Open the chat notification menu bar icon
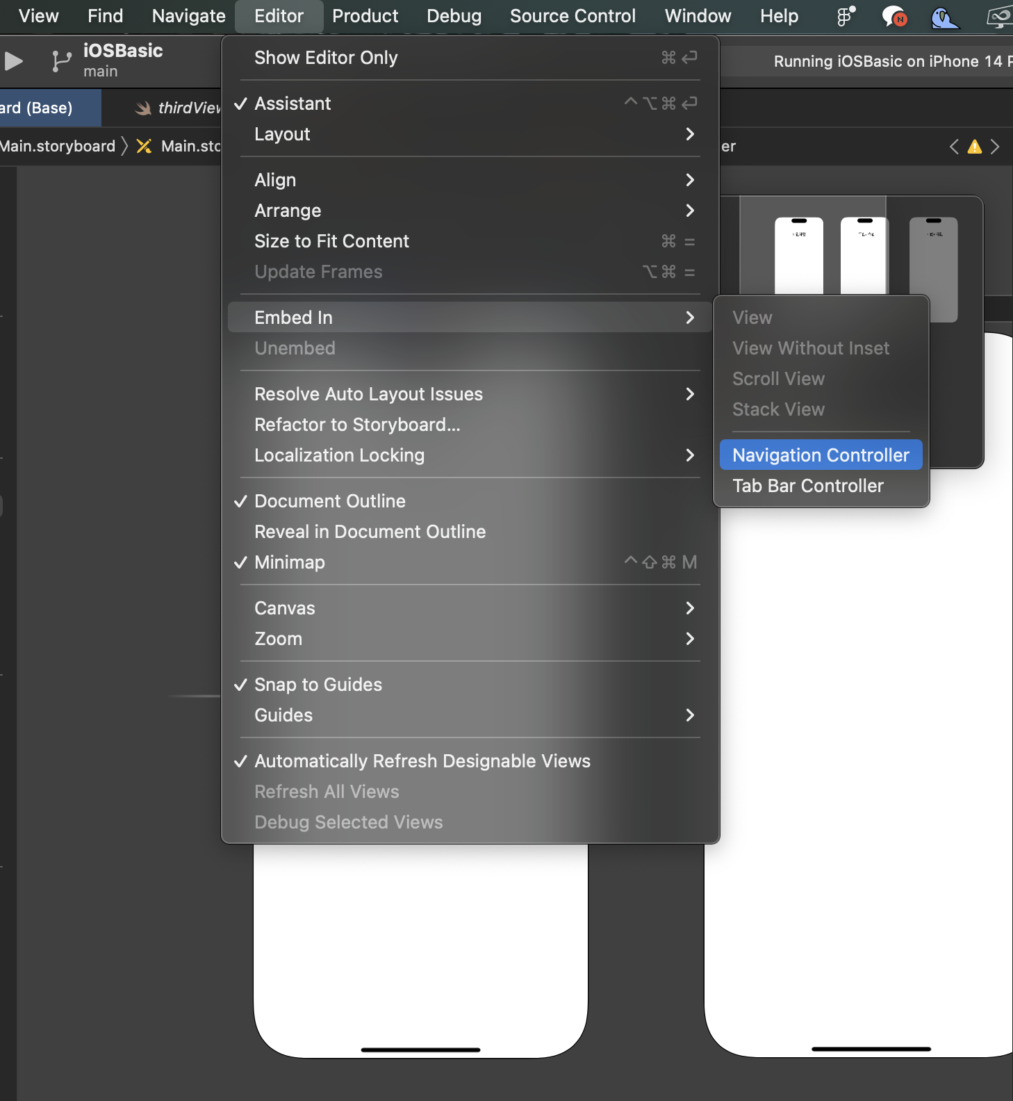Viewport: 1013px width, 1101px height. (x=894, y=15)
